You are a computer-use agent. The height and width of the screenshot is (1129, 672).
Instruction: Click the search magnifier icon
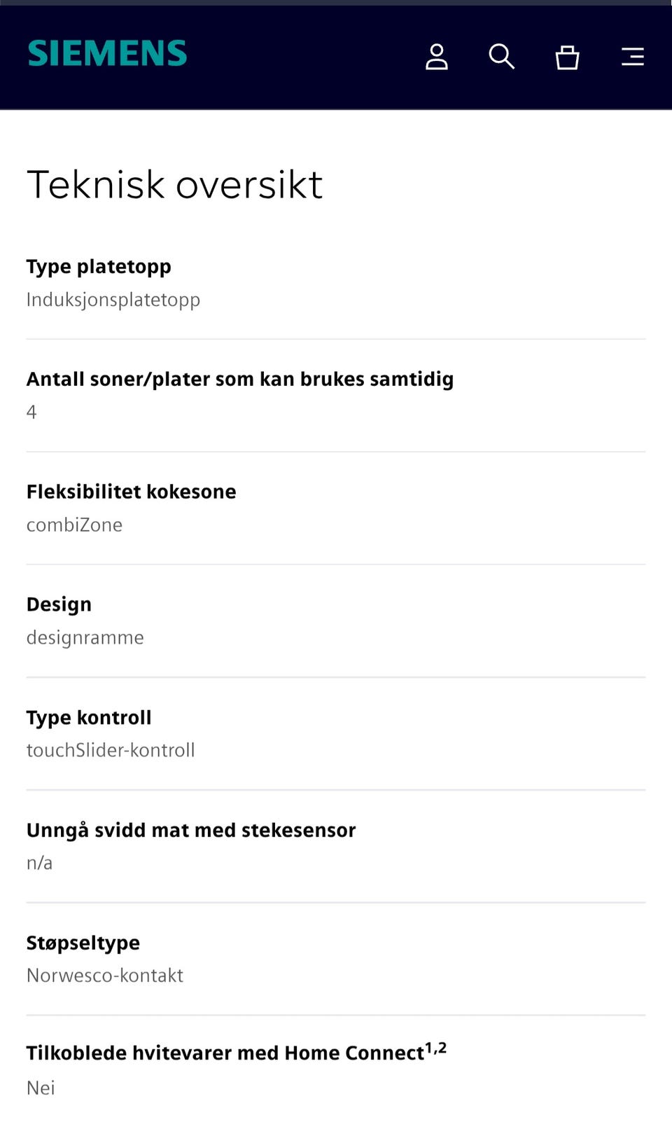pyautogui.click(x=501, y=57)
